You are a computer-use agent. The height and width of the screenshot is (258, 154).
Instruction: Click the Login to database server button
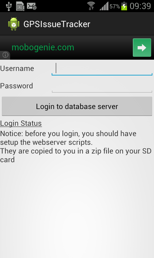(x=77, y=106)
